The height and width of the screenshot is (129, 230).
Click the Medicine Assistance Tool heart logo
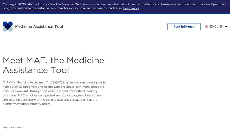tap(8, 26)
